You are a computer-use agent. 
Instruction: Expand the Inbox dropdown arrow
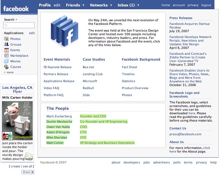[138, 5]
